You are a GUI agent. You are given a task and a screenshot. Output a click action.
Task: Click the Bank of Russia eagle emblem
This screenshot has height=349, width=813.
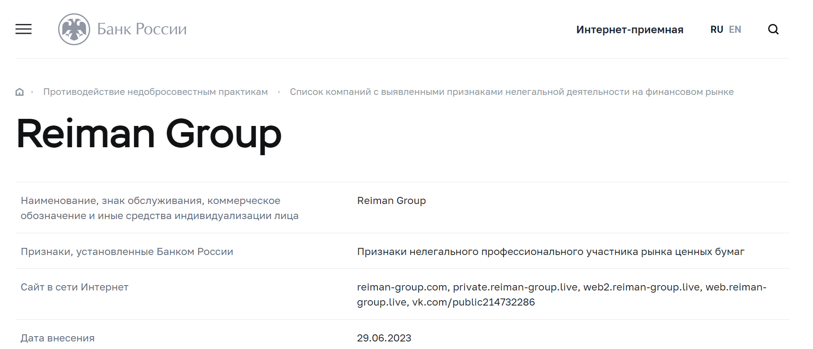coord(74,29)
